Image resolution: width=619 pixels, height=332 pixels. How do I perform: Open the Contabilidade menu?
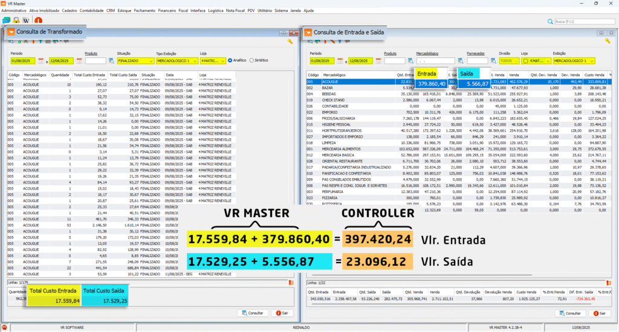(x=92, y=11)
